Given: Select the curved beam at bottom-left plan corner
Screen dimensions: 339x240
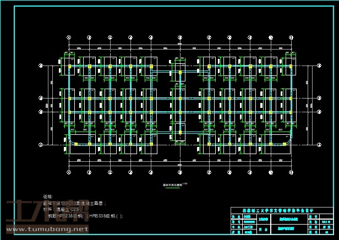Looking at the screenshot, I should pos(70,141).
